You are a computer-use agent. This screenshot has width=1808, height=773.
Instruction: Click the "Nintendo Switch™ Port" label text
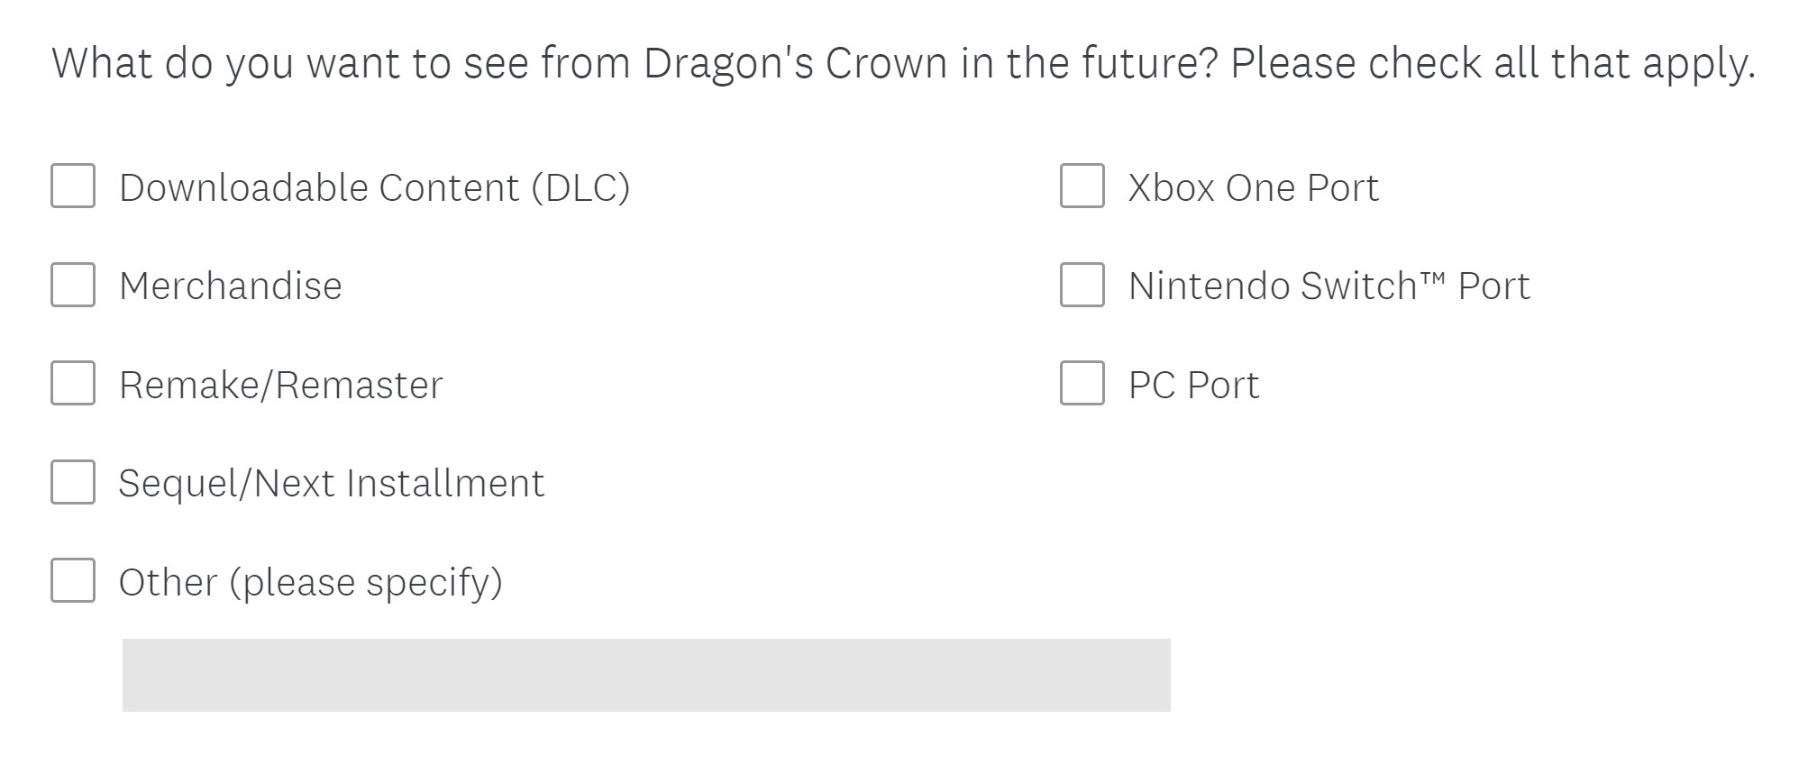pos(1329,286)
